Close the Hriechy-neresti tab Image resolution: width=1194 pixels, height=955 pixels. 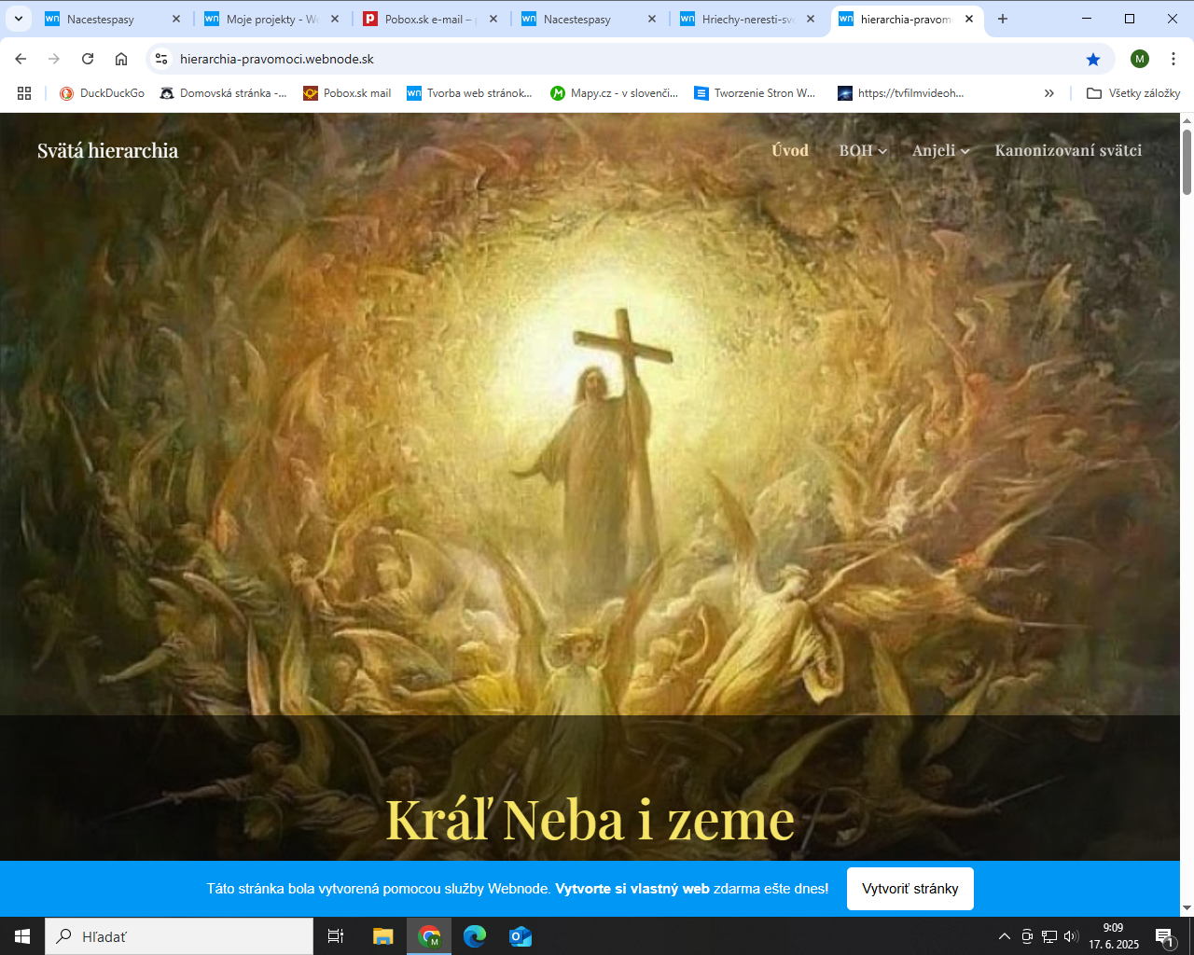pyautogui.click(x=811, y=19)
